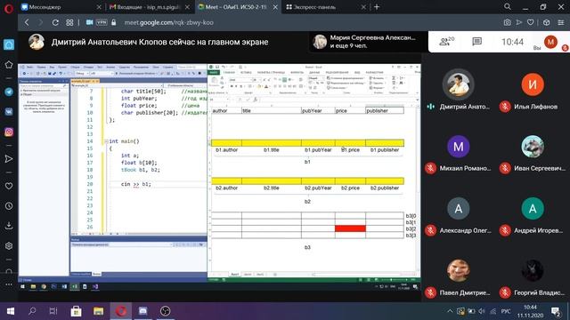Show hidden system tray icons
The image size is (570, 320).
[x=450, y=311]
